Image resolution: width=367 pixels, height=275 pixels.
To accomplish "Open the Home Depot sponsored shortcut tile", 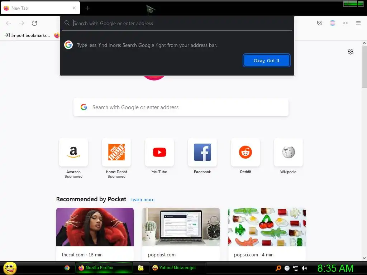I will point(116,152).
